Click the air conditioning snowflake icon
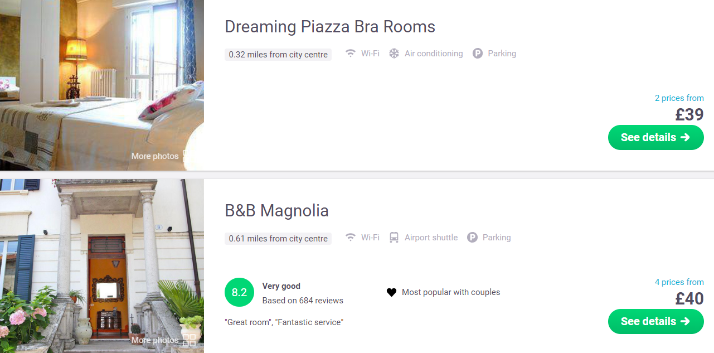 [x=394, y=54]
